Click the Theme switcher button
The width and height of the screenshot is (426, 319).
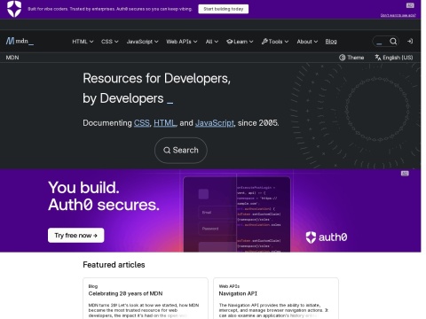351,58
